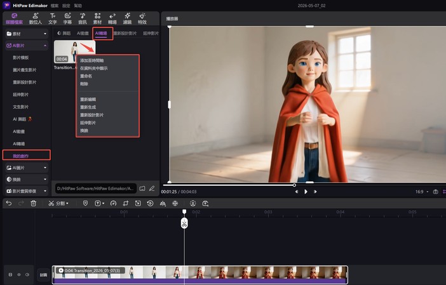This screenshot has height=285, width=446.
Task: Add a marker with the shield icon
Action: 85,203
